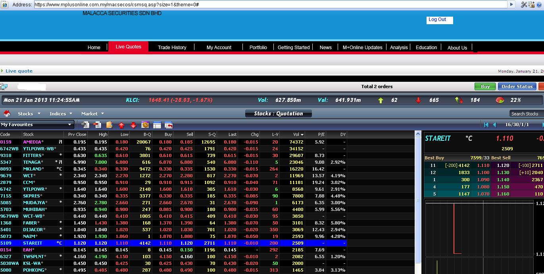This screenshot has height=274, width=544.
Task: Click the Search Stocks input field
Action: (x=525, y=113)
